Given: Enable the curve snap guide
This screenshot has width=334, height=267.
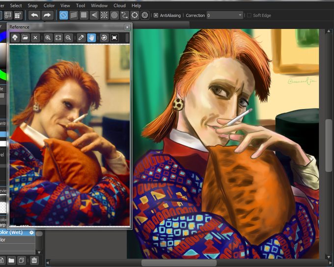Looking at the screenshot, I should (124, 15).
